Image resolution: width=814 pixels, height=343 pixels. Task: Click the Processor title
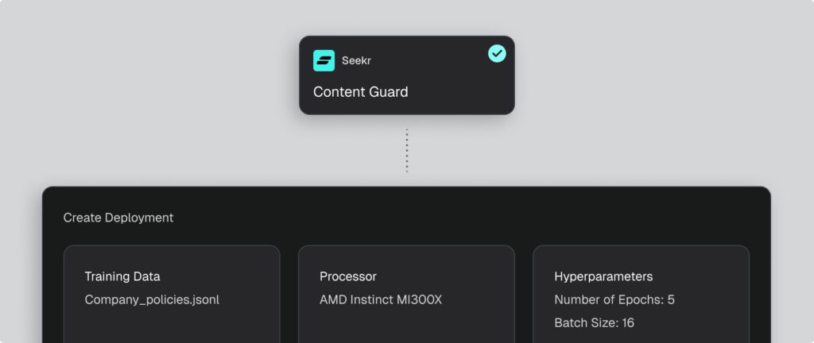[347, 276]
